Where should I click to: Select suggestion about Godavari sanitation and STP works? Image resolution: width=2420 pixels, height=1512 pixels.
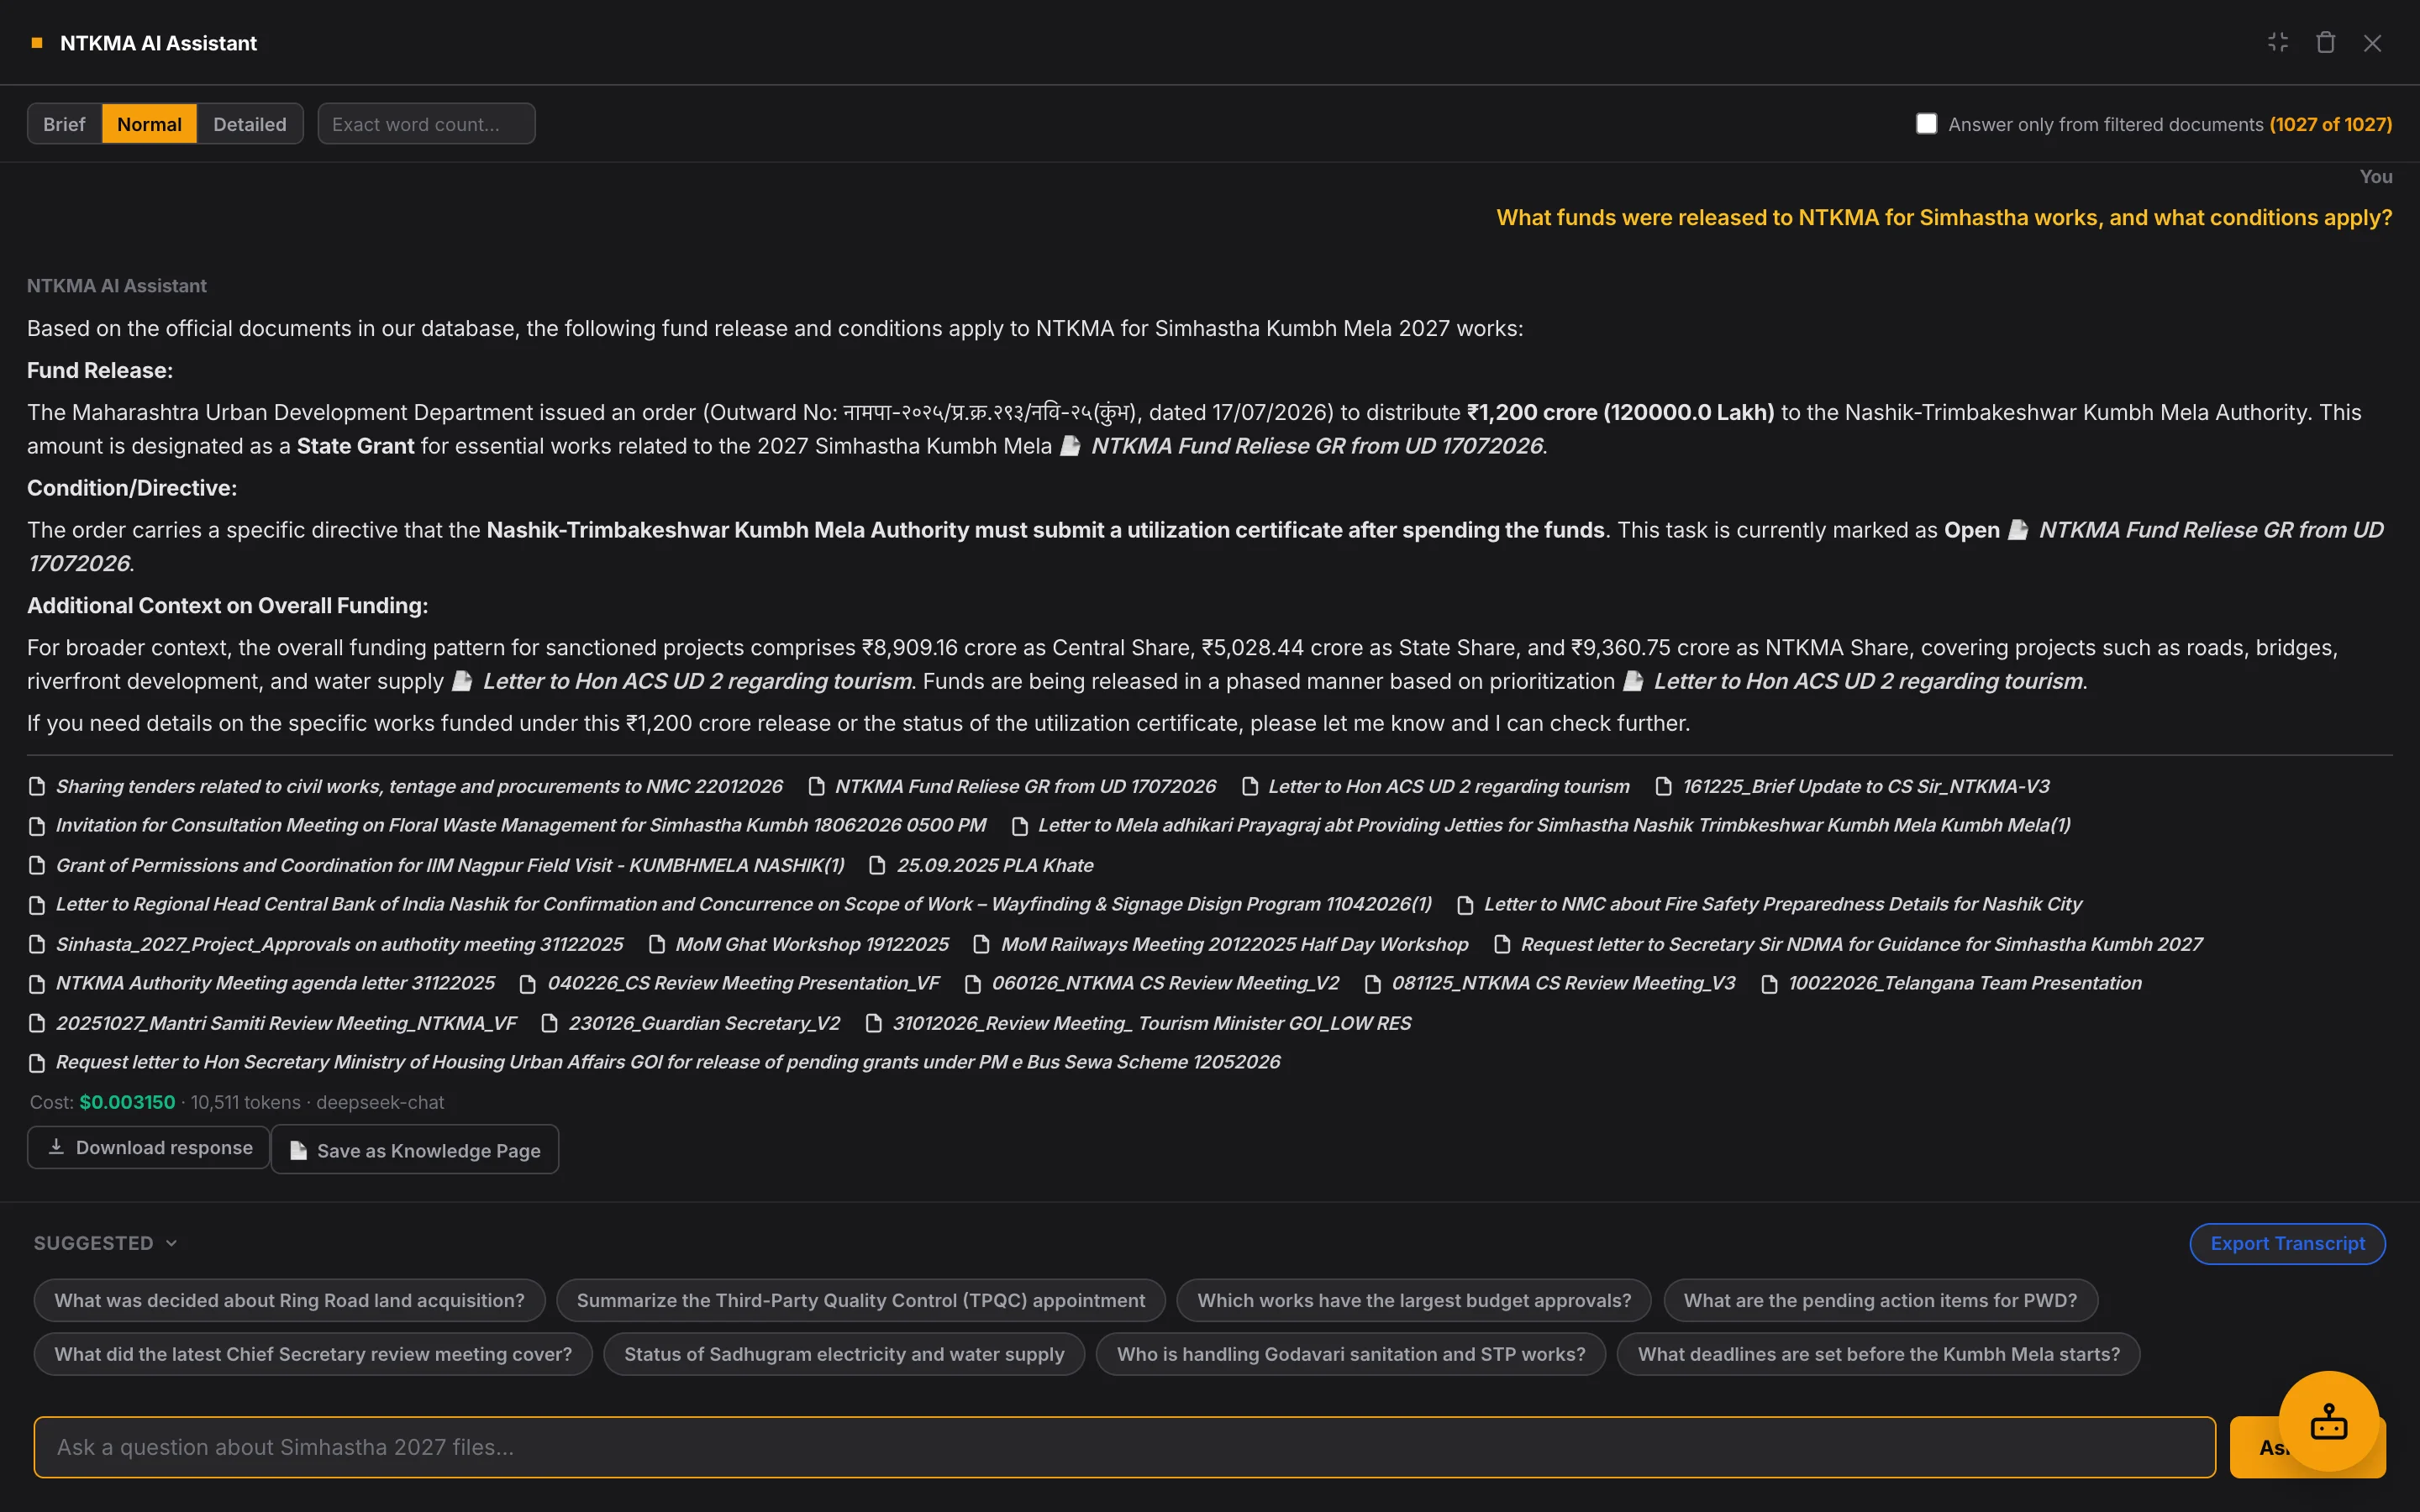tap(1351, 1354)
